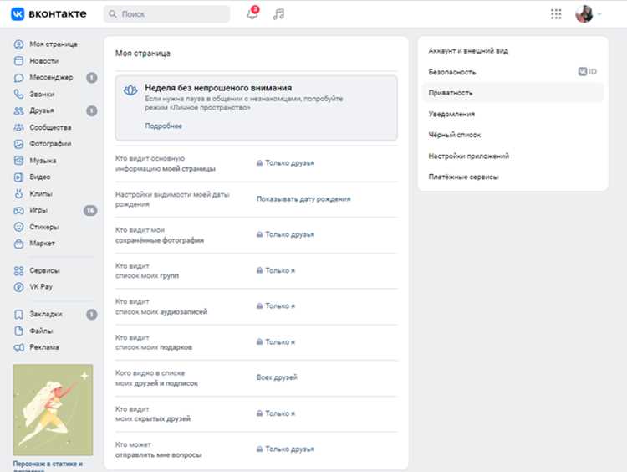Change who sees hidden friends setting
627x472 pixels.
276,413
